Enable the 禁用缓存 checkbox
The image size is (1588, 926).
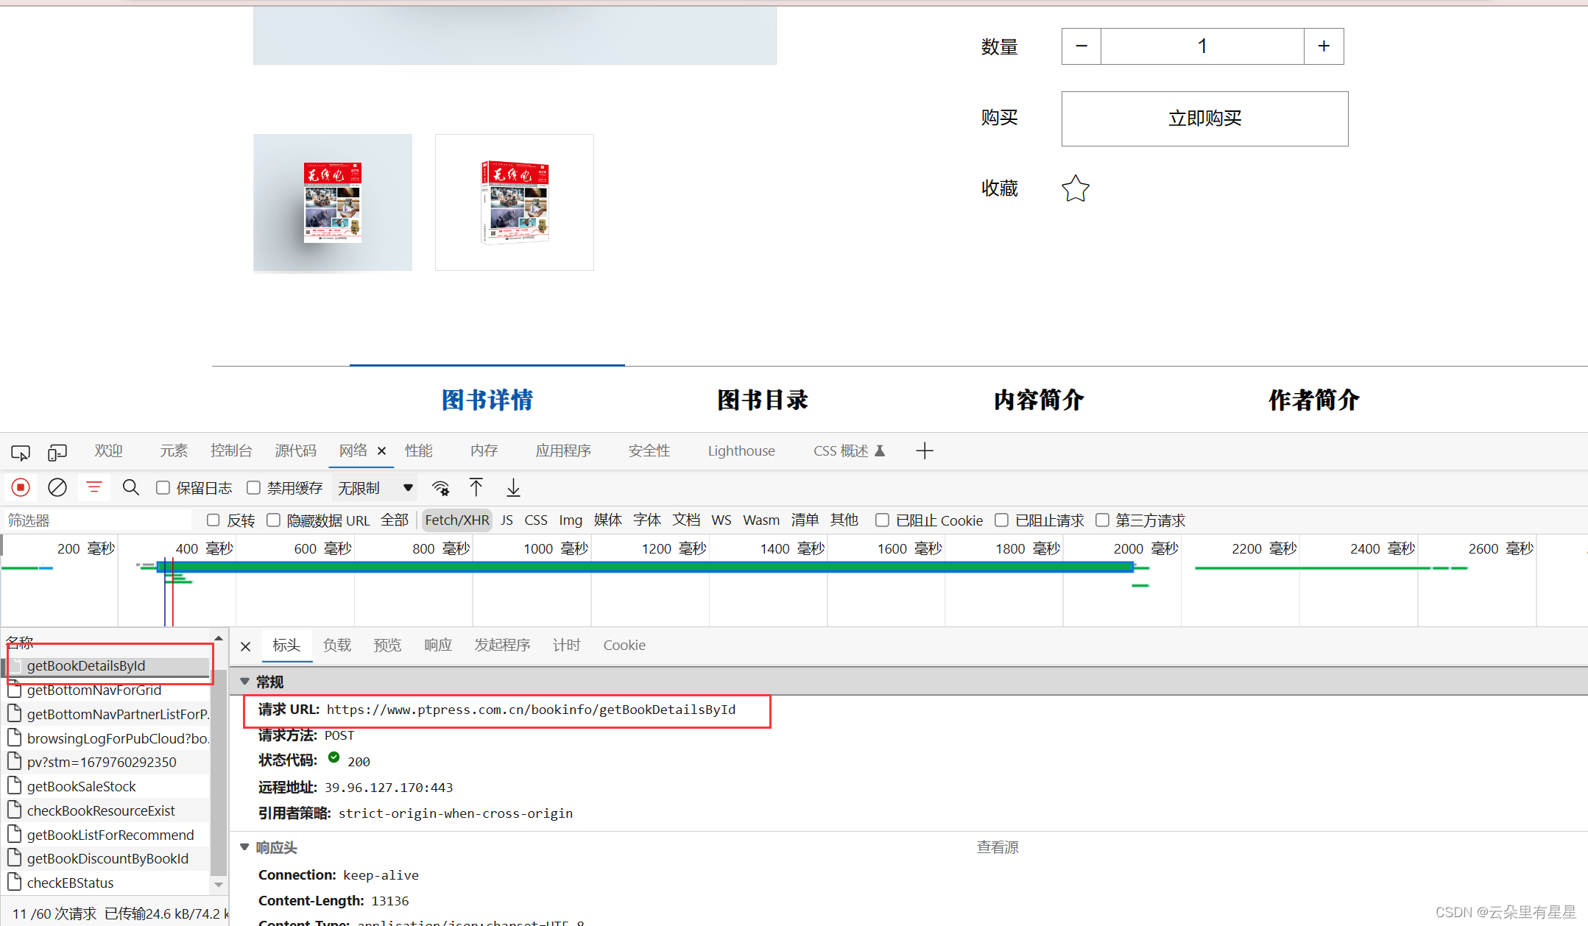[253, 487]
